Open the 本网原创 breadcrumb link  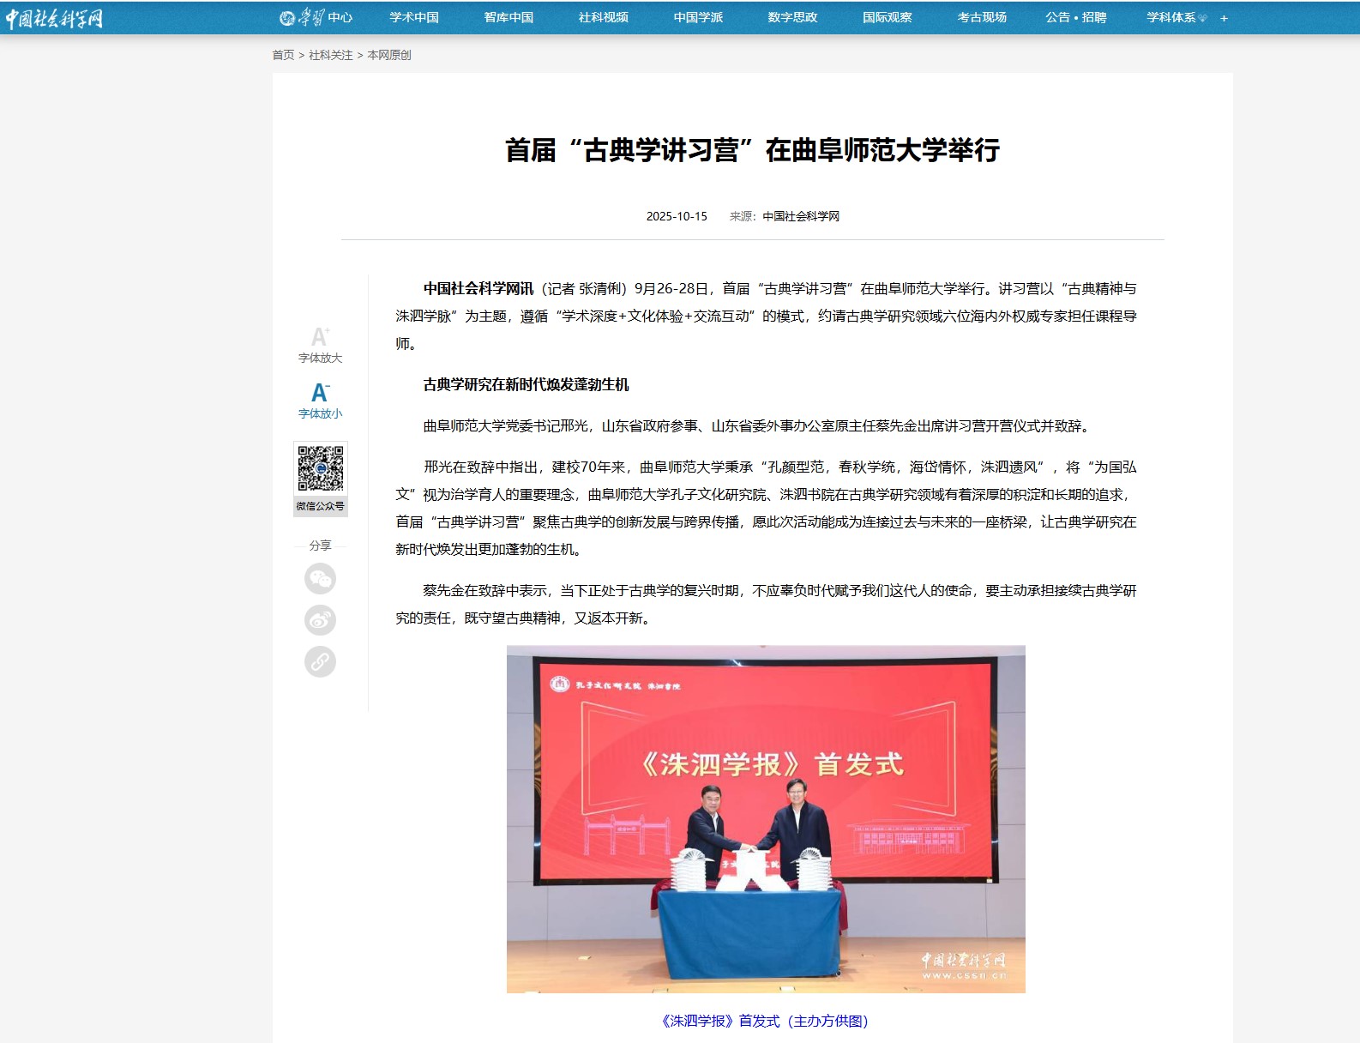click(389, 55)
